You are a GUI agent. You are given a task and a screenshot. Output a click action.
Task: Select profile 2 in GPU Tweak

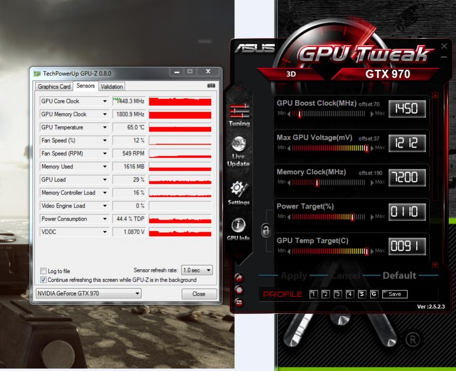(x=326, y=294)
